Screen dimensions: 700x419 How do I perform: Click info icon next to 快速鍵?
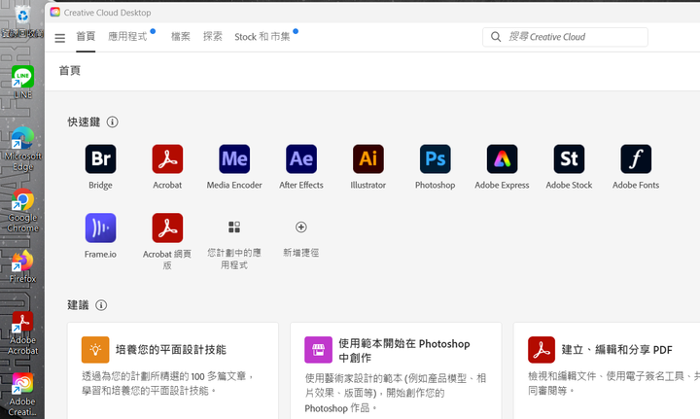coord(113,122)
